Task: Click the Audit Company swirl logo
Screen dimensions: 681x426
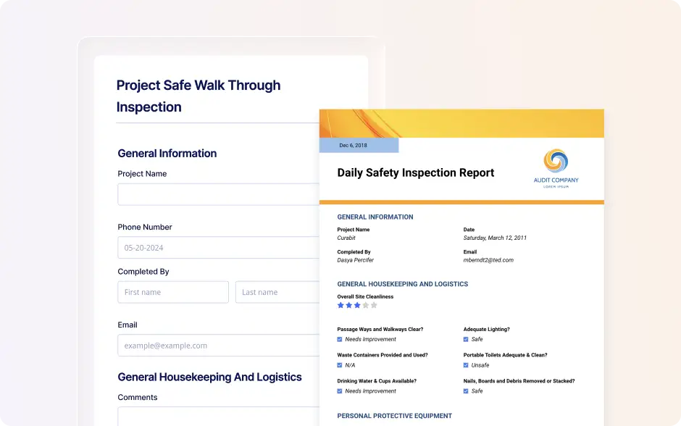Action: click(556, 161)
